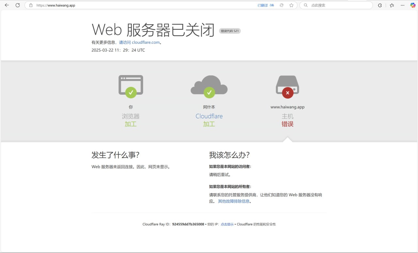
Task: Click the lock icon for site information
Action: pos(31,5)
